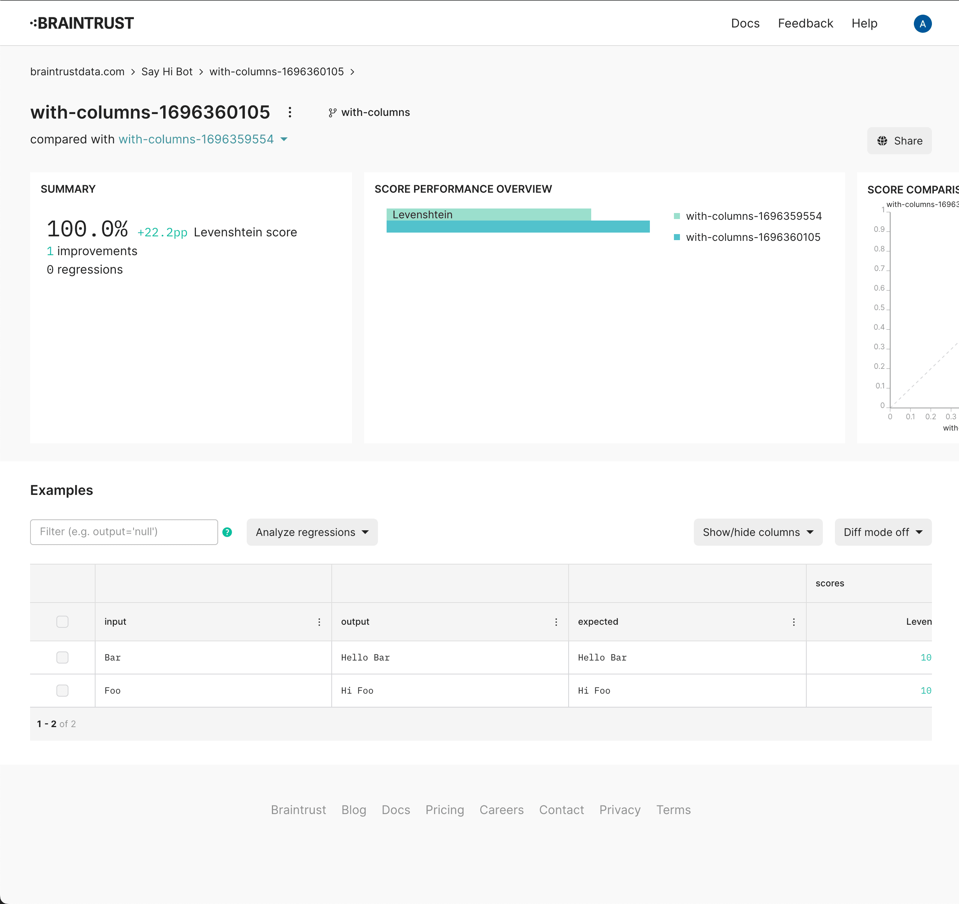959x904 pixels.
Task: Click the Braintrust logo
Action: (x=82, y=23)
